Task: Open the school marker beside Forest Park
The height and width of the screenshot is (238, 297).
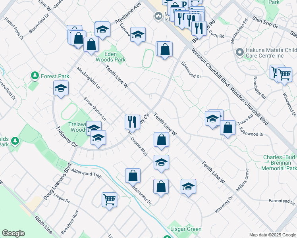Action: click(61, 88)
